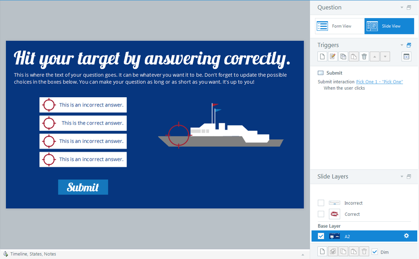
Task: Click the Submit button on slide
Action: tap(83, 187)
